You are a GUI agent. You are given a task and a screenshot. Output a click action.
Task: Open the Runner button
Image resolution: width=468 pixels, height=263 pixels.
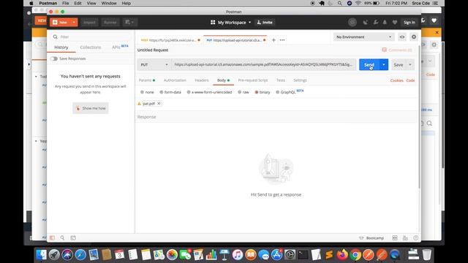[x=110, y=23]
